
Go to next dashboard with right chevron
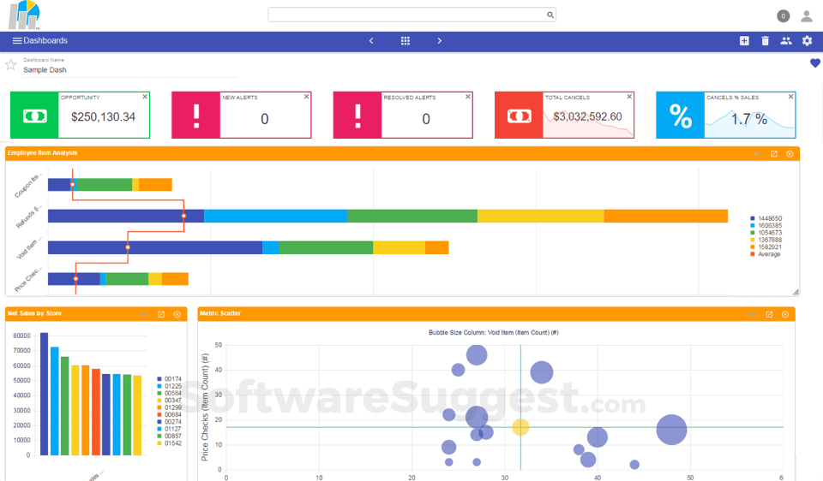[x=439, y=40]
